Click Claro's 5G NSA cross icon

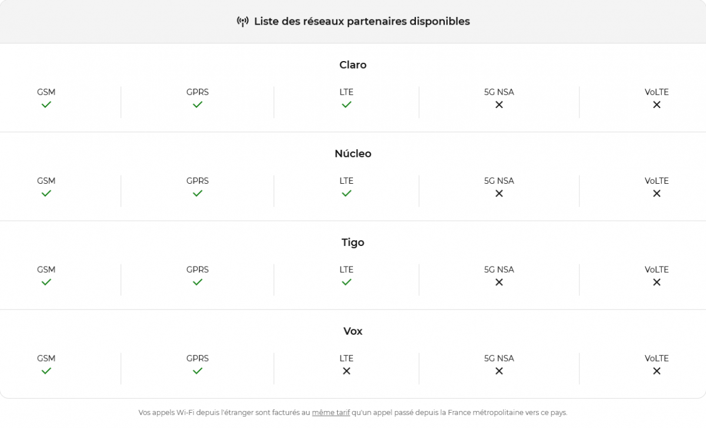(x=499, y=105)
